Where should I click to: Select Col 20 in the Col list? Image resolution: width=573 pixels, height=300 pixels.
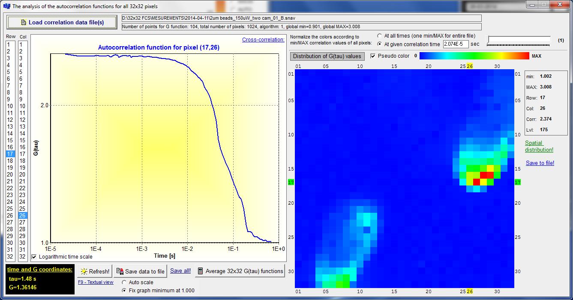coord(23,174)
